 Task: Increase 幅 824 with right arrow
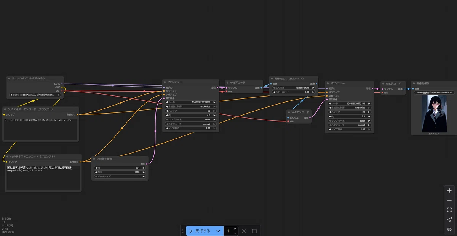pos(144,168)
